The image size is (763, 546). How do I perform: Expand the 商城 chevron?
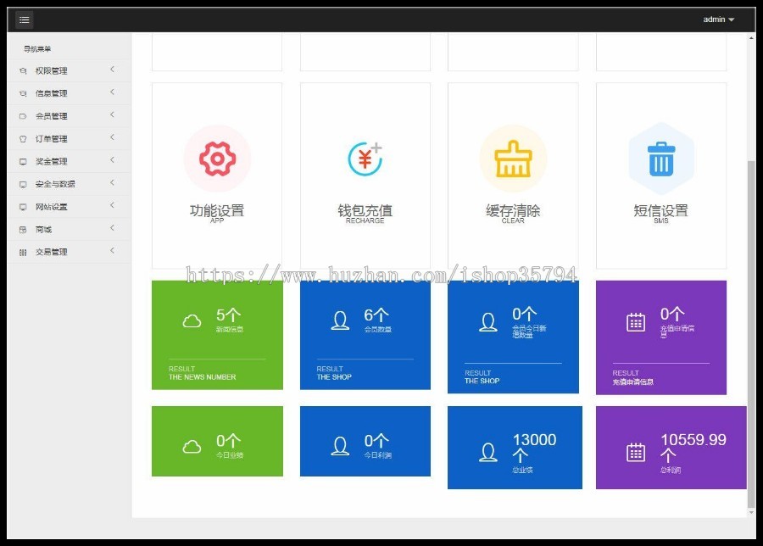point(113,228)
